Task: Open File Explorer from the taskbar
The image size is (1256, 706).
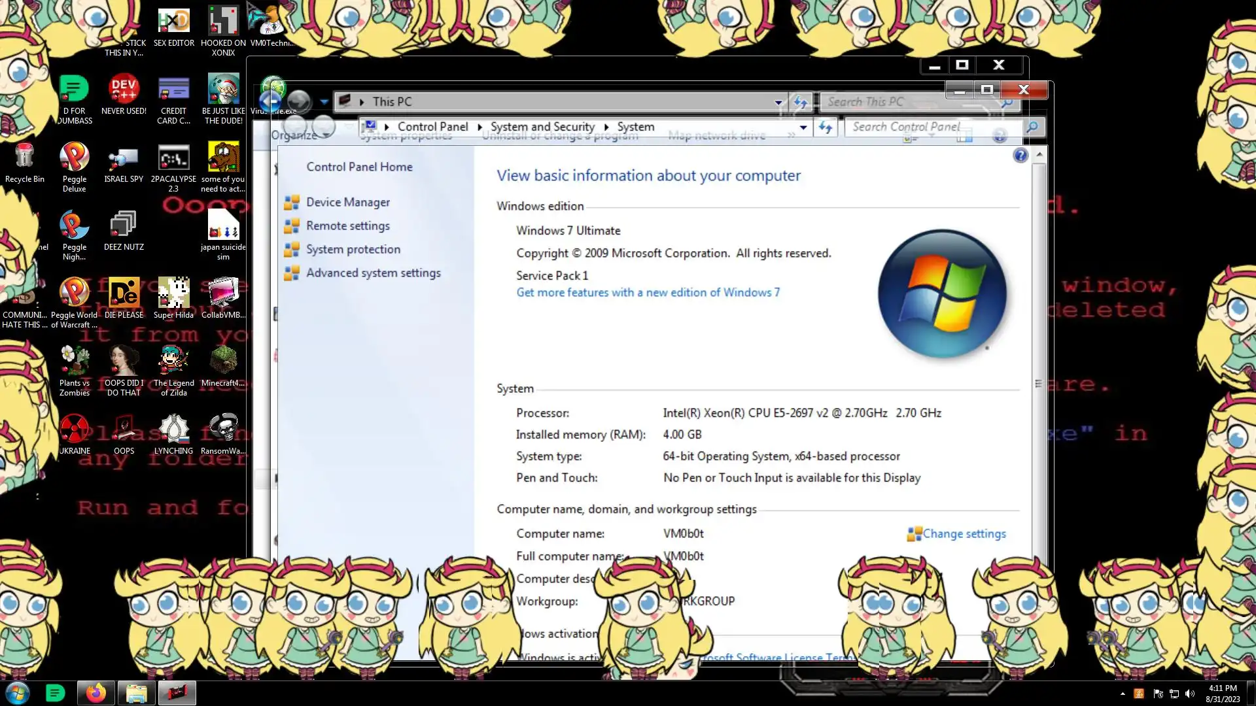Action: [x=136, y=693]
